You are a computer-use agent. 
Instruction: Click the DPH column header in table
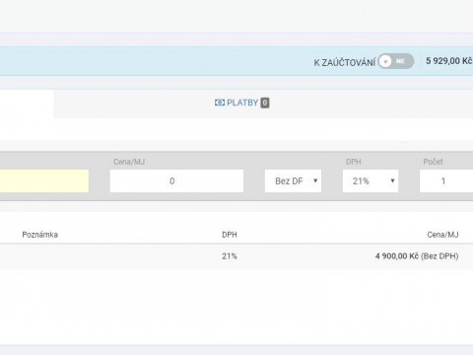tap(230, 235)
